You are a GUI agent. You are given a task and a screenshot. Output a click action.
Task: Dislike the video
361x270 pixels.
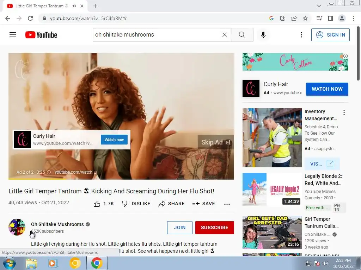(136, 204)
